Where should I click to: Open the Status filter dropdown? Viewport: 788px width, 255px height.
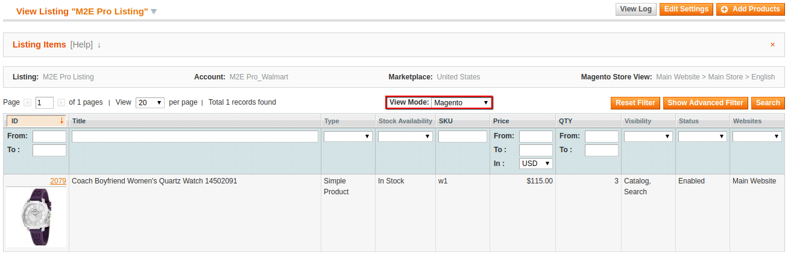(x=702, y=137)
